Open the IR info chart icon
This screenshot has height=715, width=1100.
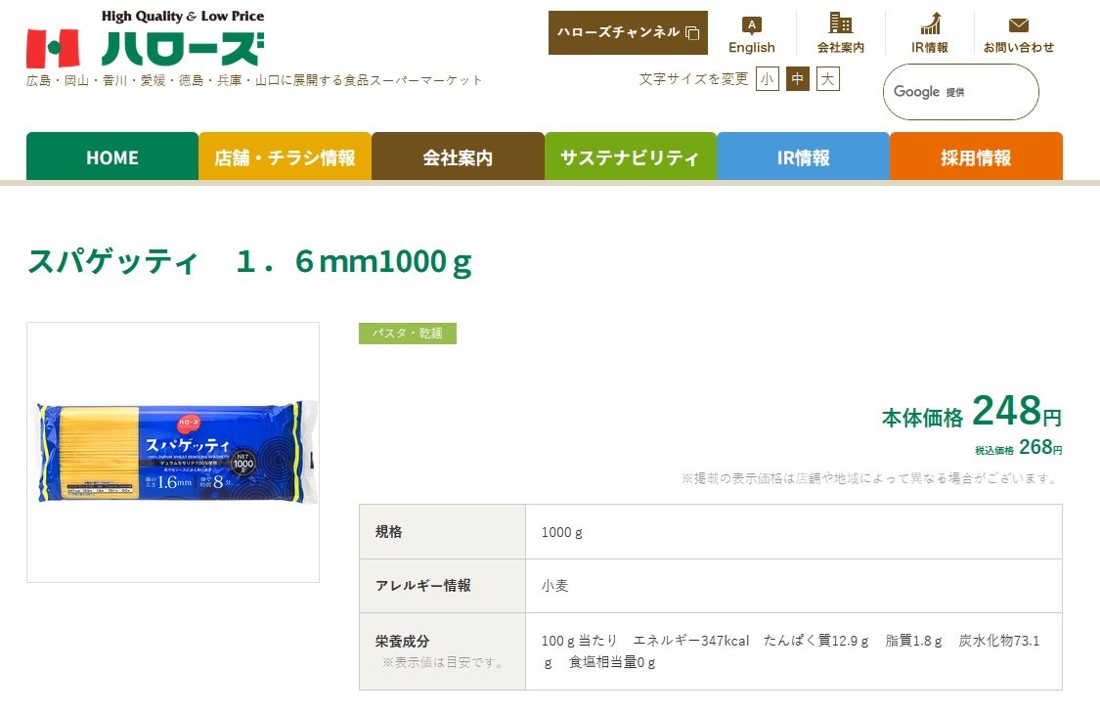click(930, 24)
